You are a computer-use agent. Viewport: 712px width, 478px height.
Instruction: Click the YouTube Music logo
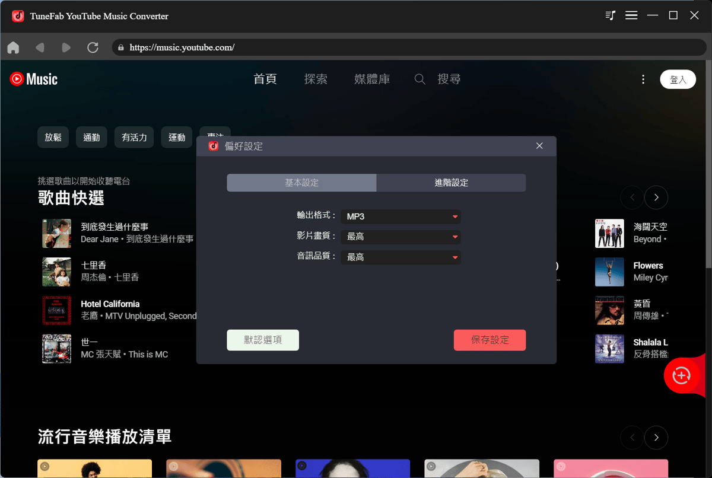click(33, 79)
